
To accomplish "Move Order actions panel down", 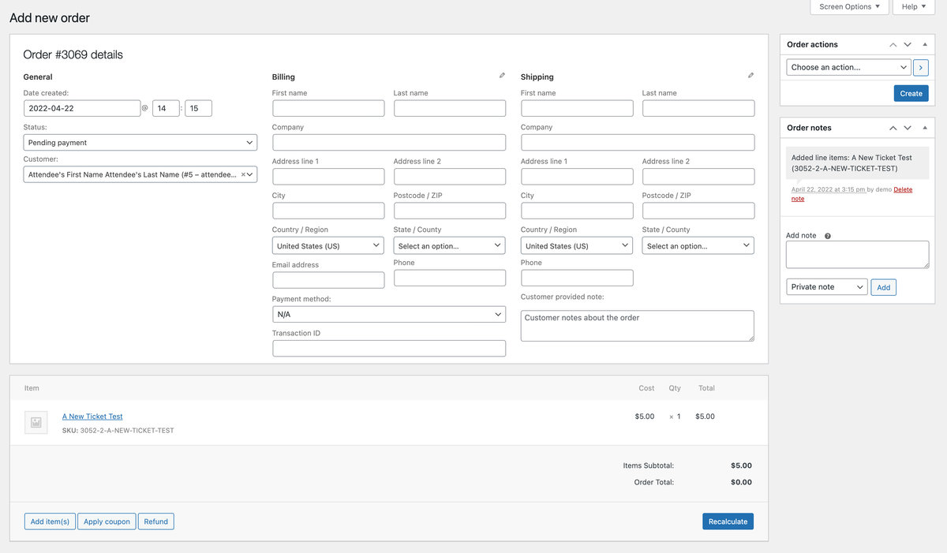I will [908, 45].
